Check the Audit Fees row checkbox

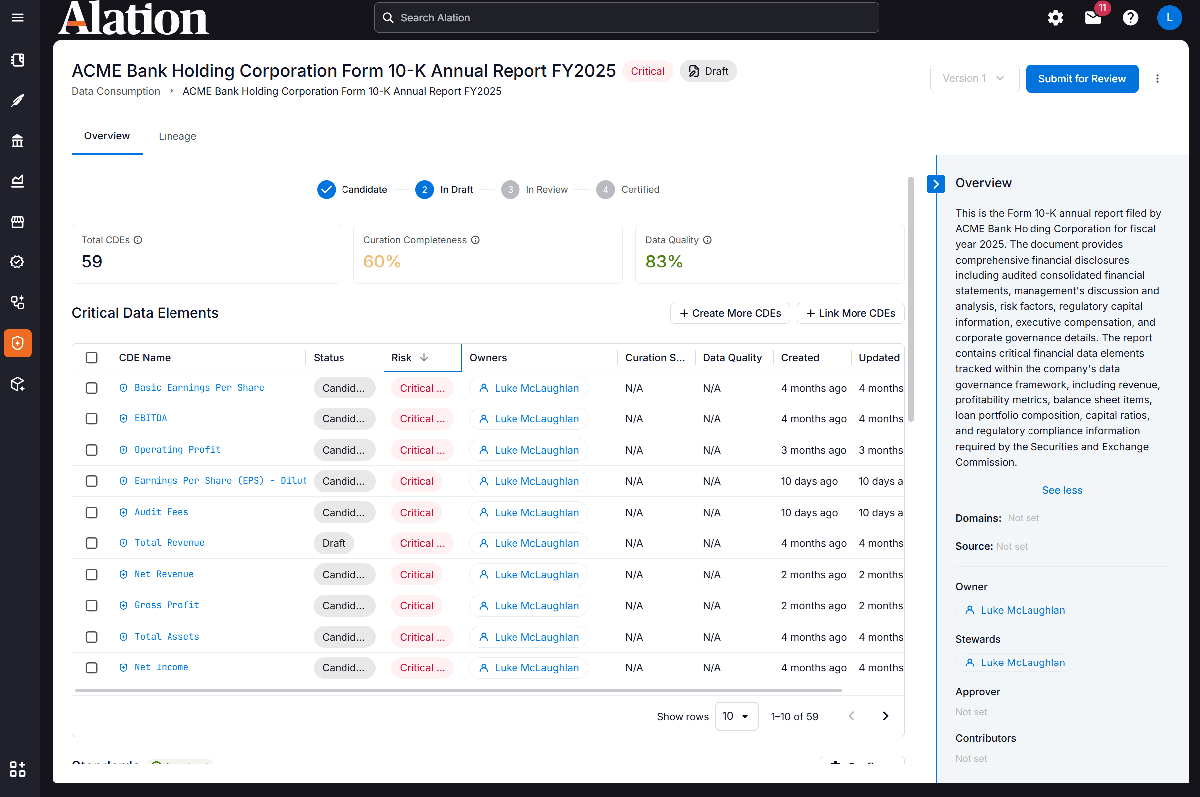click(x=92, y=513)
